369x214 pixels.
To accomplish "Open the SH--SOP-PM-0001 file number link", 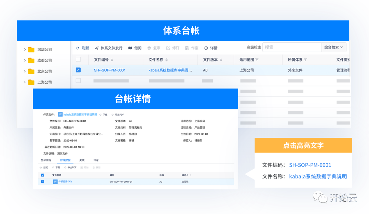I will tap(110, 70).
